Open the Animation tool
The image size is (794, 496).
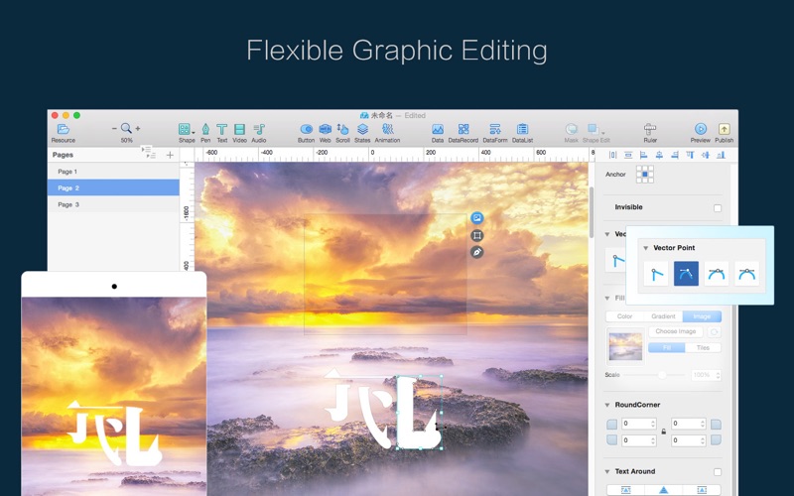pyautogui.click(x=387, y=133)
